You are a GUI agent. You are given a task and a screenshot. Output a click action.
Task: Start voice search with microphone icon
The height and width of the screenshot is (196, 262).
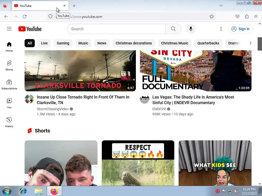pos(191,29)
